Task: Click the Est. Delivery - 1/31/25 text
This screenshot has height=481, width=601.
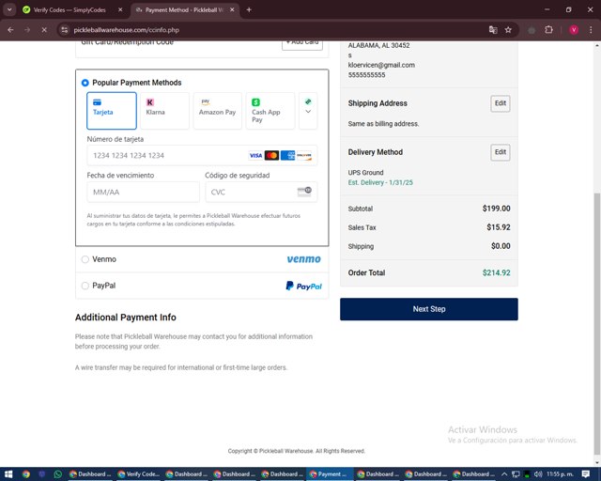Action: pyautogui.click(x=380, y=182)
